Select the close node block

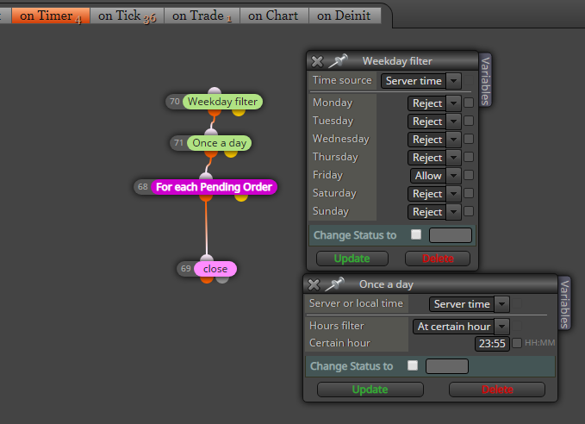coord(215,269)
